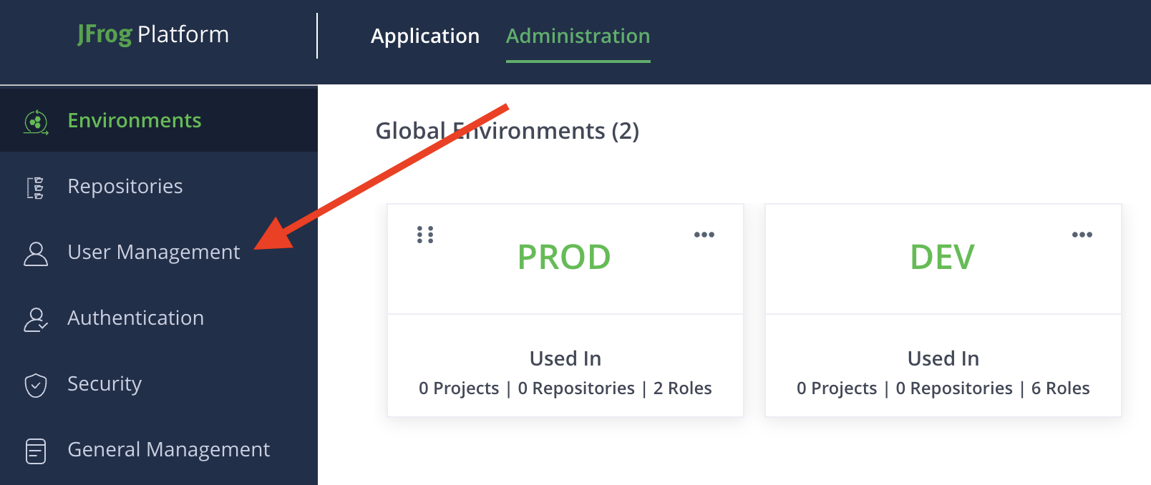
Task: Click the 6 Roles text in DEV
Action: pos(1060,388)
